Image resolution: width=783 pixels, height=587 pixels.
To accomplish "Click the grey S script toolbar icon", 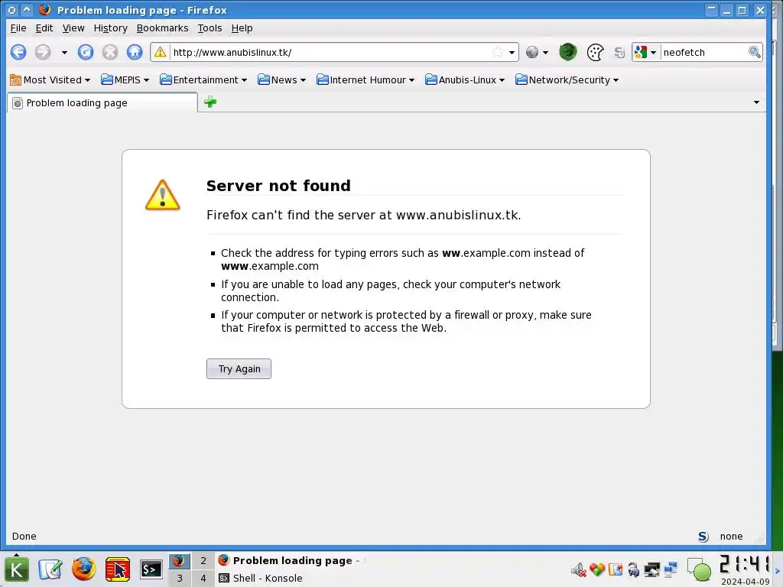I will (619, 53).
